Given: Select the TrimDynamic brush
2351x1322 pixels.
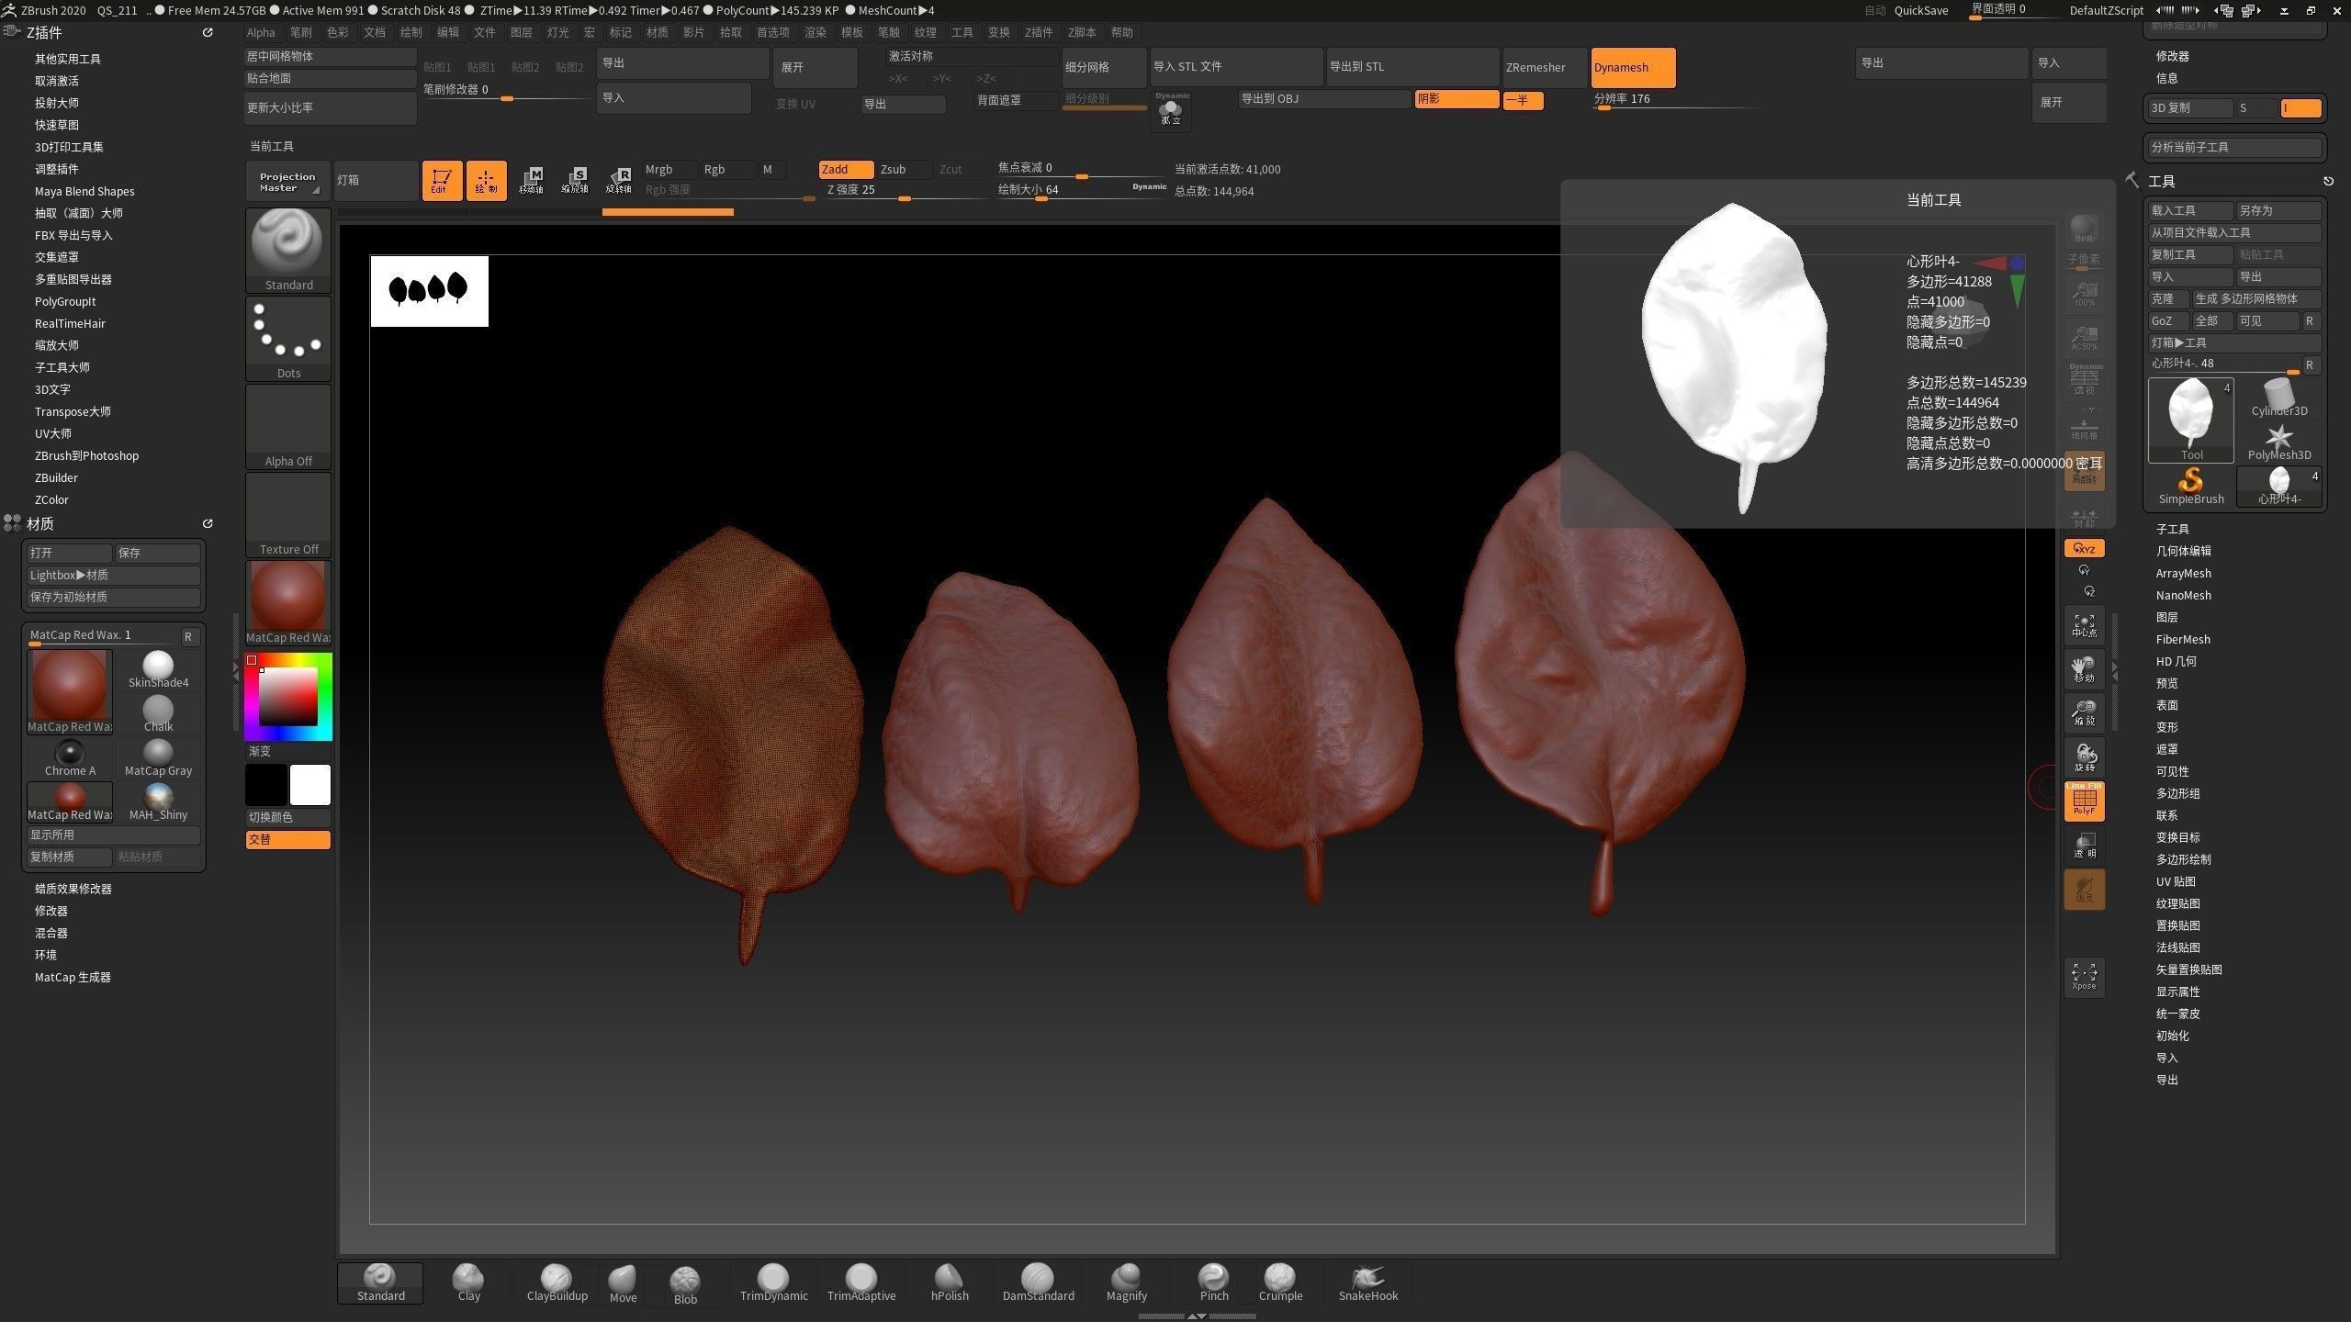Looking at the screenshot, I should pos(773,1283).
